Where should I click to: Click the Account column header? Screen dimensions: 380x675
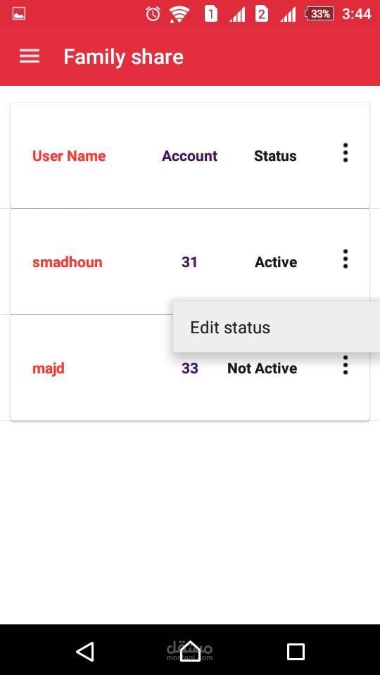pyautogui.click(x=189, y=156)
